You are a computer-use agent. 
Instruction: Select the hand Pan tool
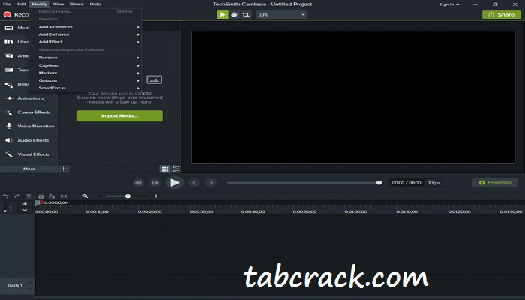[x=234, y=15]
